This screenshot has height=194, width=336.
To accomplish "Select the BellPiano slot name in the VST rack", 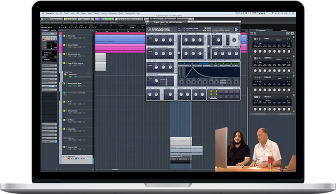I will pos(268,58).
